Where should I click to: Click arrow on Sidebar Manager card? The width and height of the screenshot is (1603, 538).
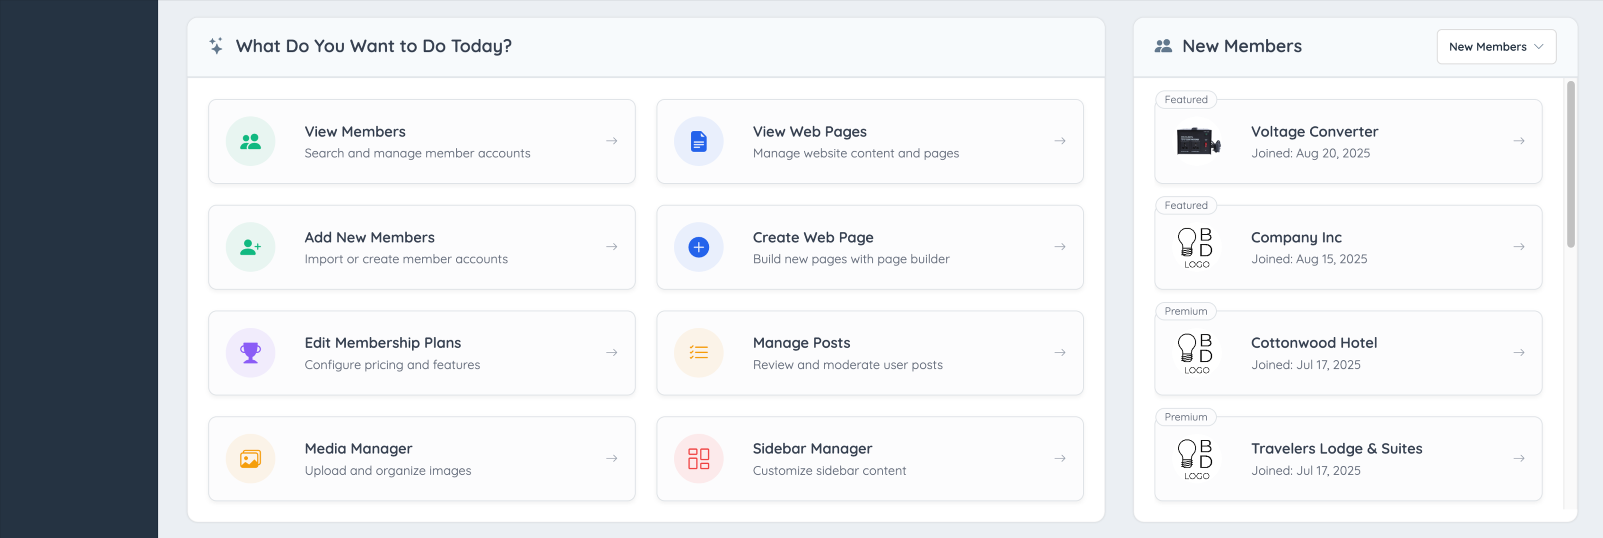(1059, 459)
